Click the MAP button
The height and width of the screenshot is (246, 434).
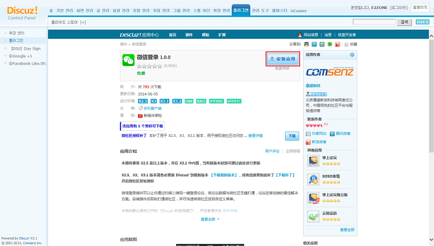pyautogui.click(x=422, y=22)
